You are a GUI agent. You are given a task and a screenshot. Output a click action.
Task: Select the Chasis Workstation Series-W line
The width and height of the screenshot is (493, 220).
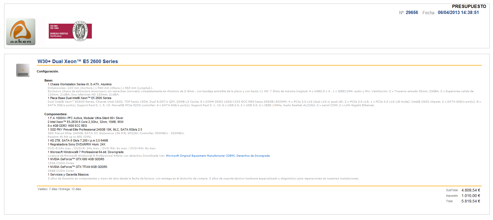click(x=80, y=84)
